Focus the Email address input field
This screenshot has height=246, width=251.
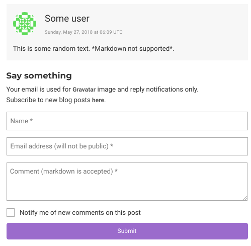click(127, 146)
